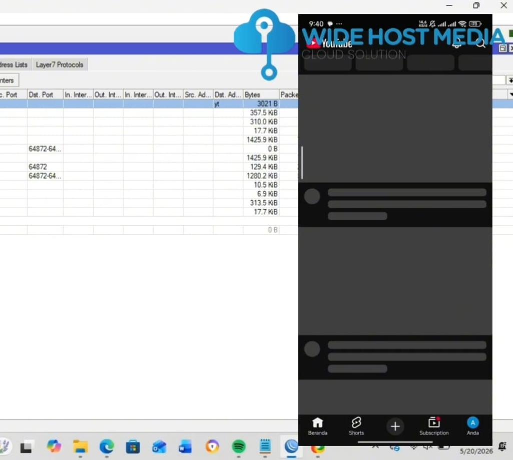Viewport: 513px width, 460px height.
Task: Select the row showing 357.5 KiB
Action: point(149,113)
